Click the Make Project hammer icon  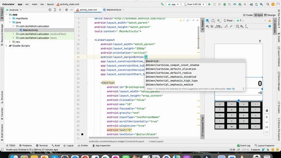pos(162,4)
